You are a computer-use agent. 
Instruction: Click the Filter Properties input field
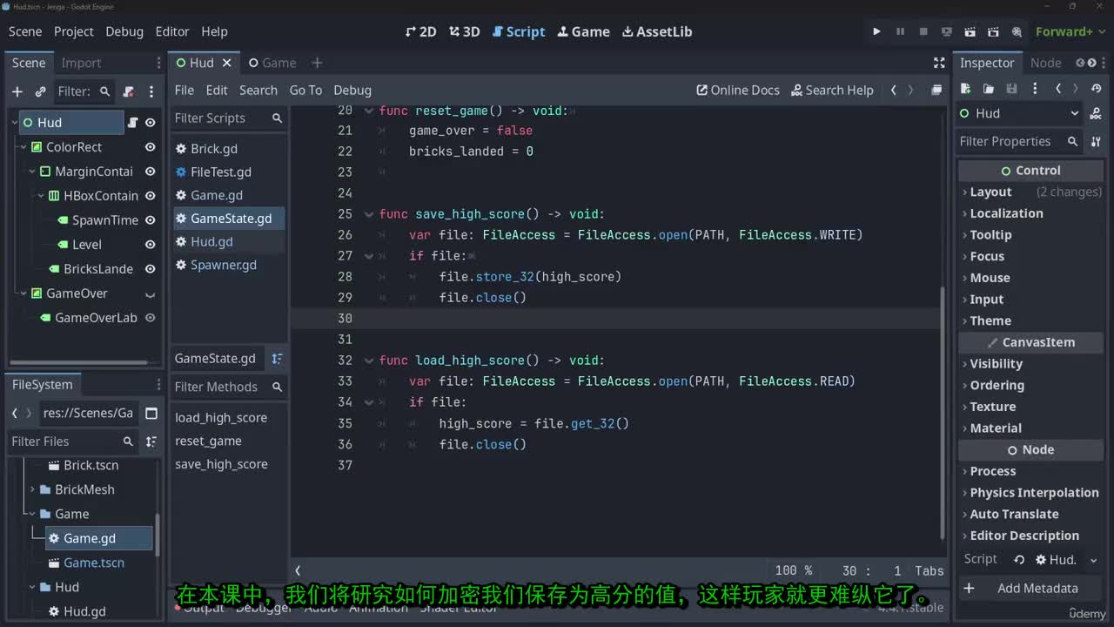click(x=1018, y=141)
